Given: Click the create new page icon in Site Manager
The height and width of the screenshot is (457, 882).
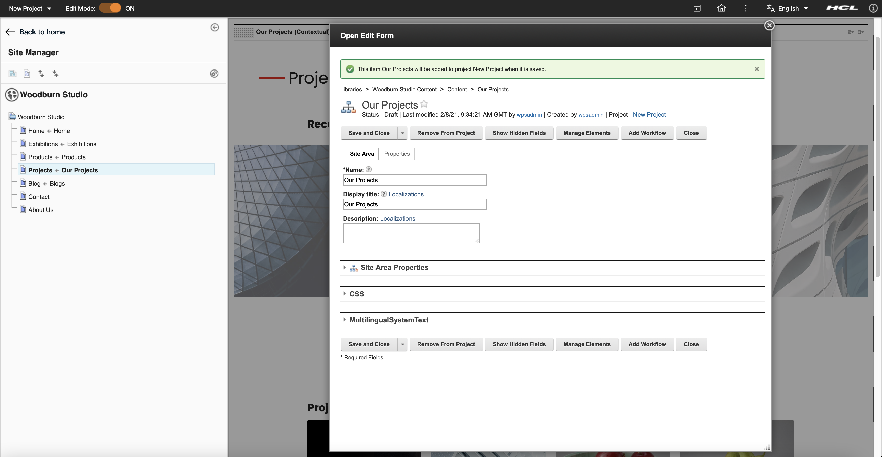Looking at the screenshot, I should pyautogui.click(x=12, y=74).
